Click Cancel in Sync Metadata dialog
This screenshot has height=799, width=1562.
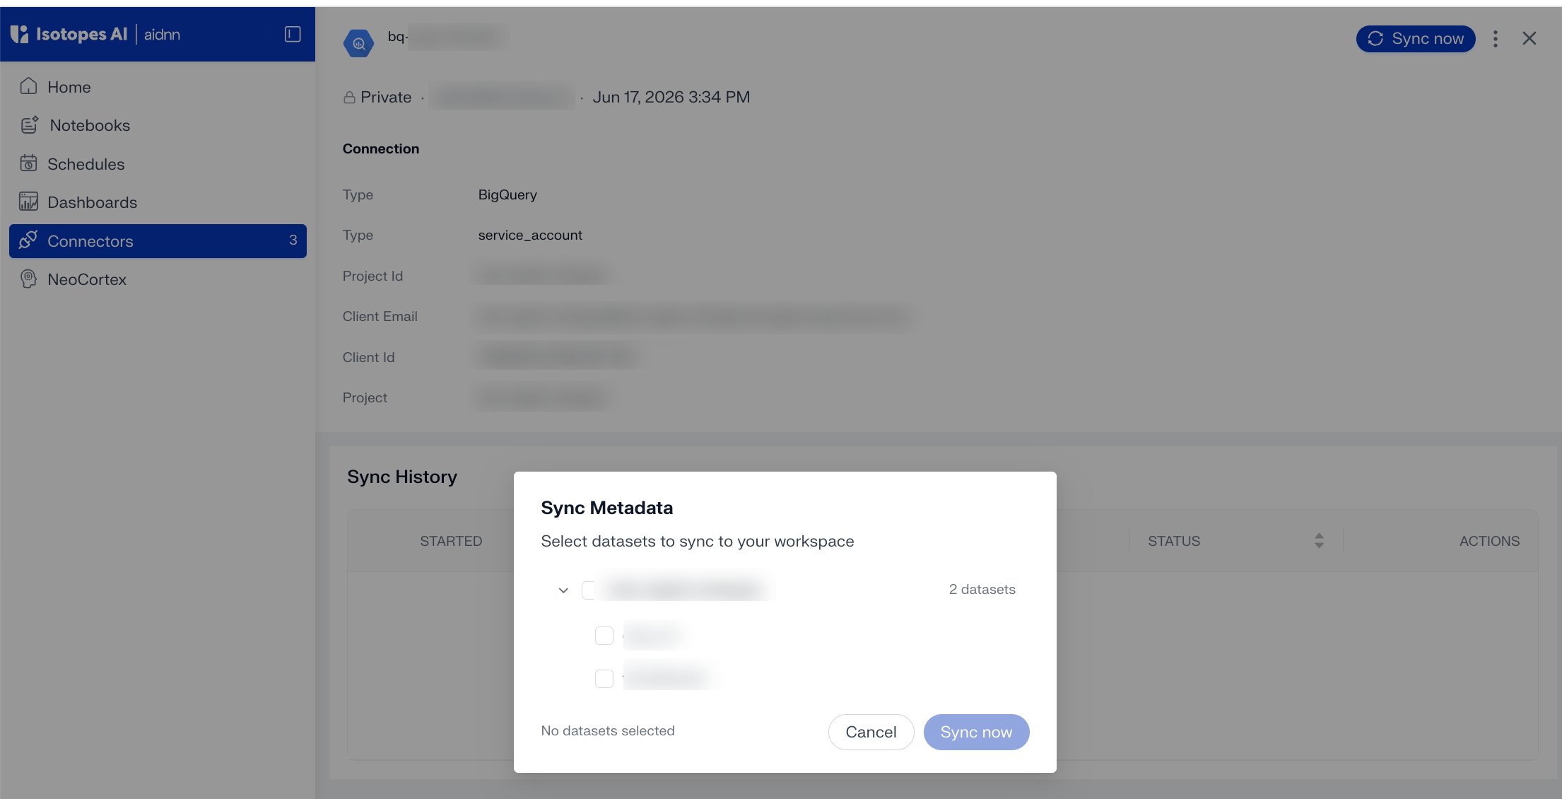(871, 732)
